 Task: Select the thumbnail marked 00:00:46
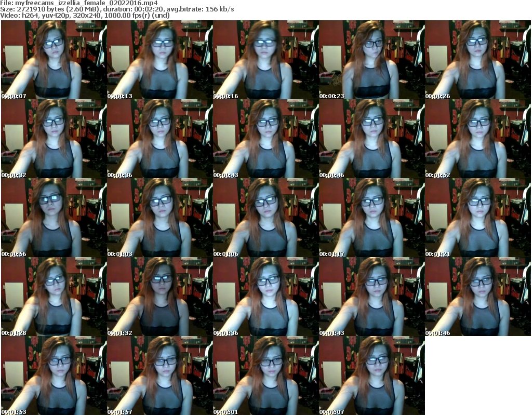point(372,139)
